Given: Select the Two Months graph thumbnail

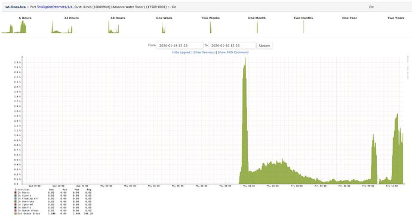Looking at the screenshot, I should coord(303,26).
